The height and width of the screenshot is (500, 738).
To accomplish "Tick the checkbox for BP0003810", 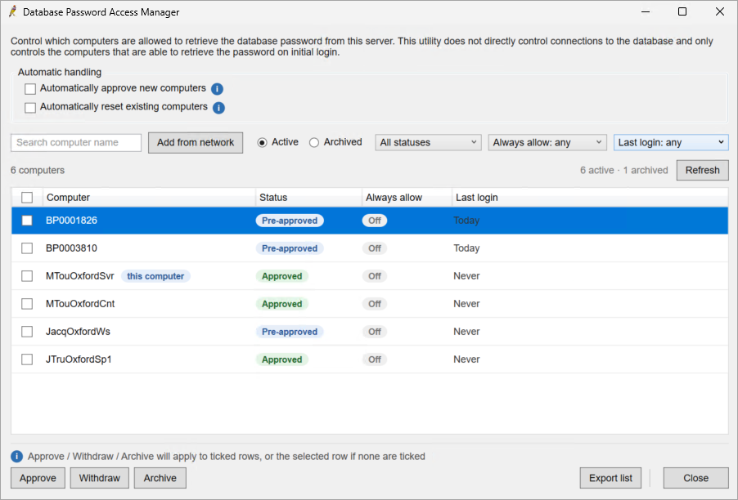I will tap(27, 248).
